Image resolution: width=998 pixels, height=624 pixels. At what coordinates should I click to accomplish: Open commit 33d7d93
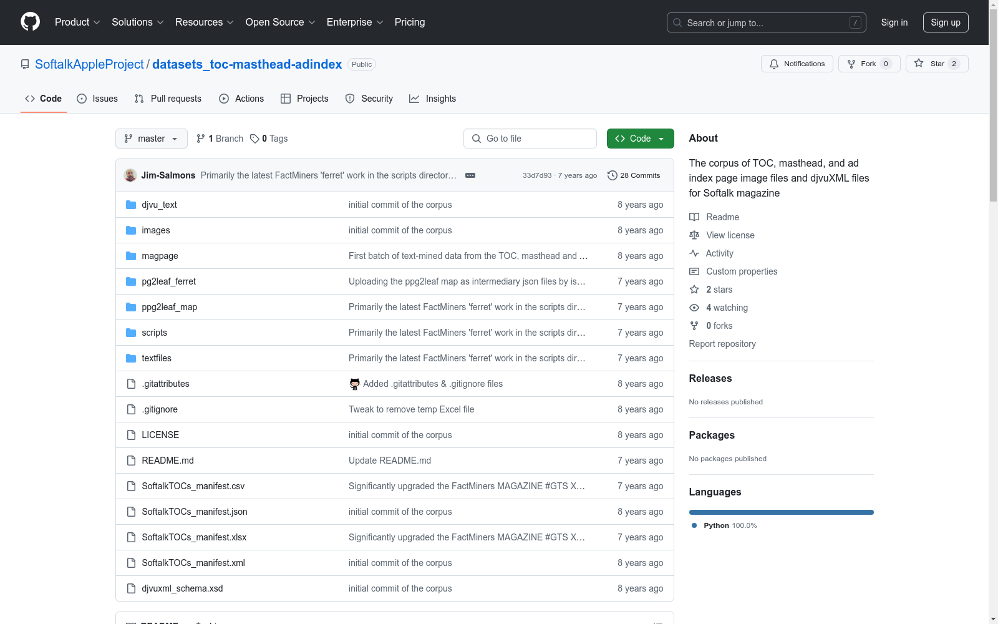point(537,175)
